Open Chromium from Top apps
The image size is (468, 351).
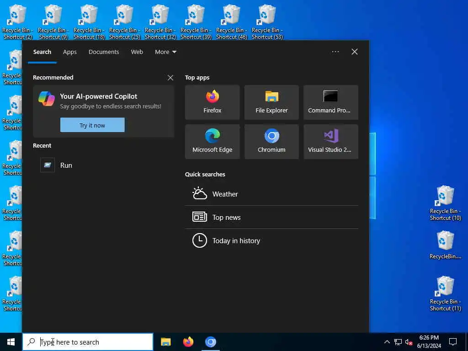[x=271, y=142]
